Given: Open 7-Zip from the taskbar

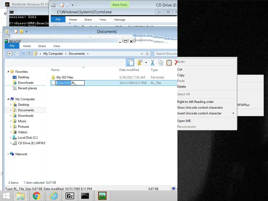Looking at the screenshot, I should click(70, 196).
